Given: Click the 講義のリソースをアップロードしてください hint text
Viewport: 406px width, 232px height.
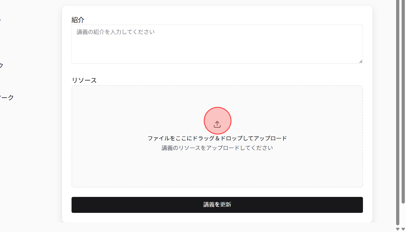Looking at the screenshot, I should click(217, 148).
